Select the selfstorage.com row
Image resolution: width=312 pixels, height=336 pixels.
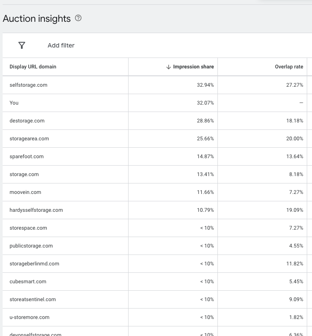[28, 85]
